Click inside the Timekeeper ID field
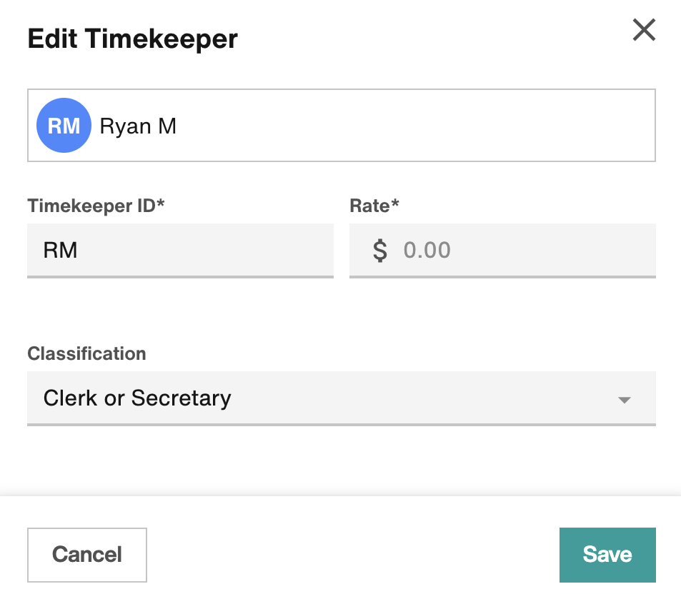This screenshot has width=681, height=604. [180, 250]
